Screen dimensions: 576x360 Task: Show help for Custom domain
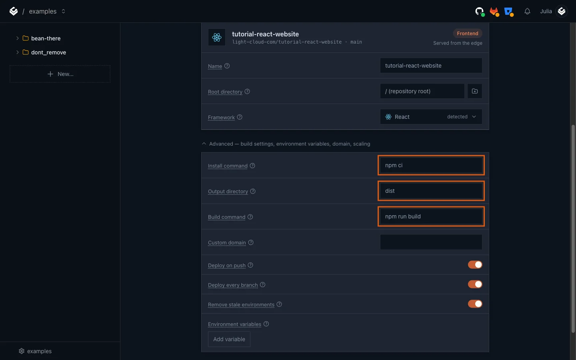pos(251,242)
